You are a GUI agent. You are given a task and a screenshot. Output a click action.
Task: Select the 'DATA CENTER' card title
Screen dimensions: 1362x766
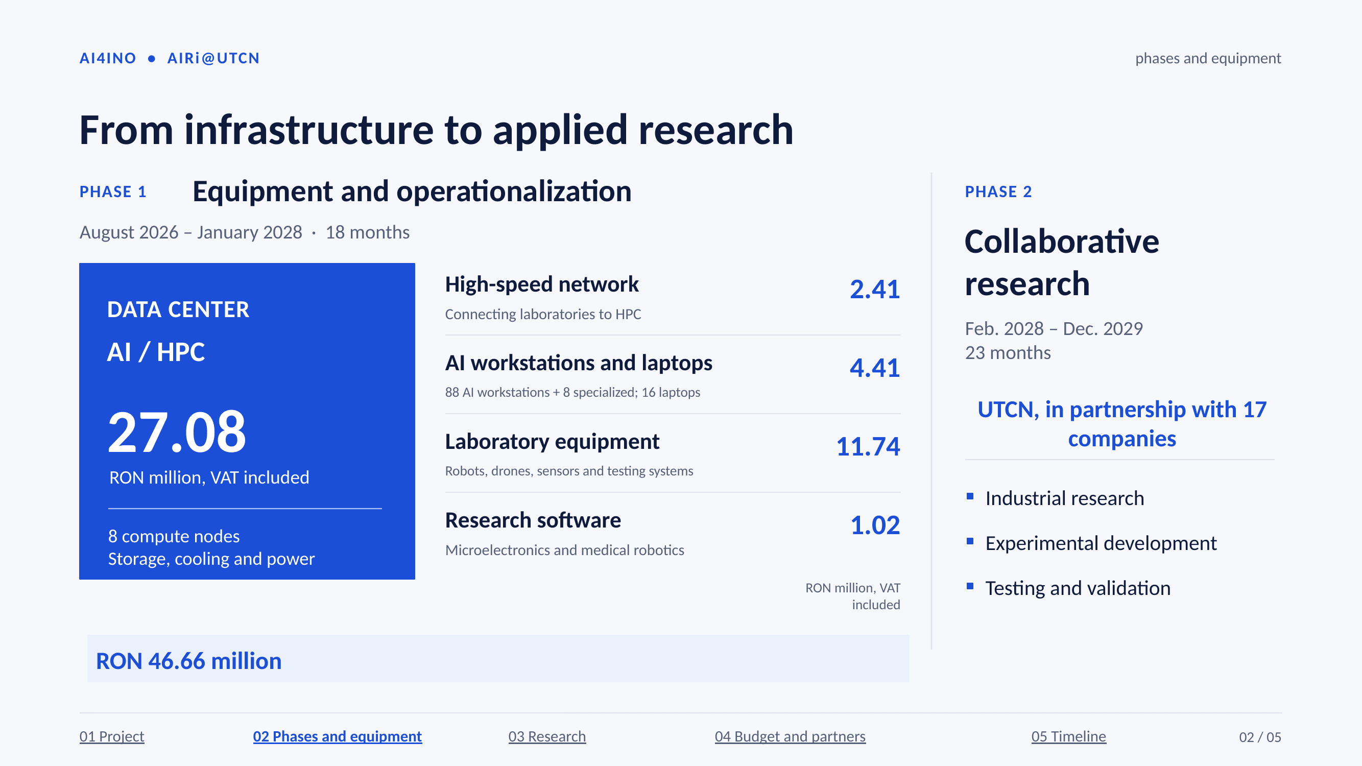(178, 309)
